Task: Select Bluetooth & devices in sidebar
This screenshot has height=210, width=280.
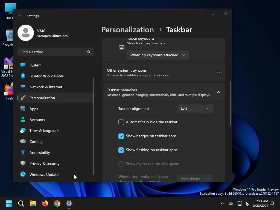Action: [x=55, y=76]
